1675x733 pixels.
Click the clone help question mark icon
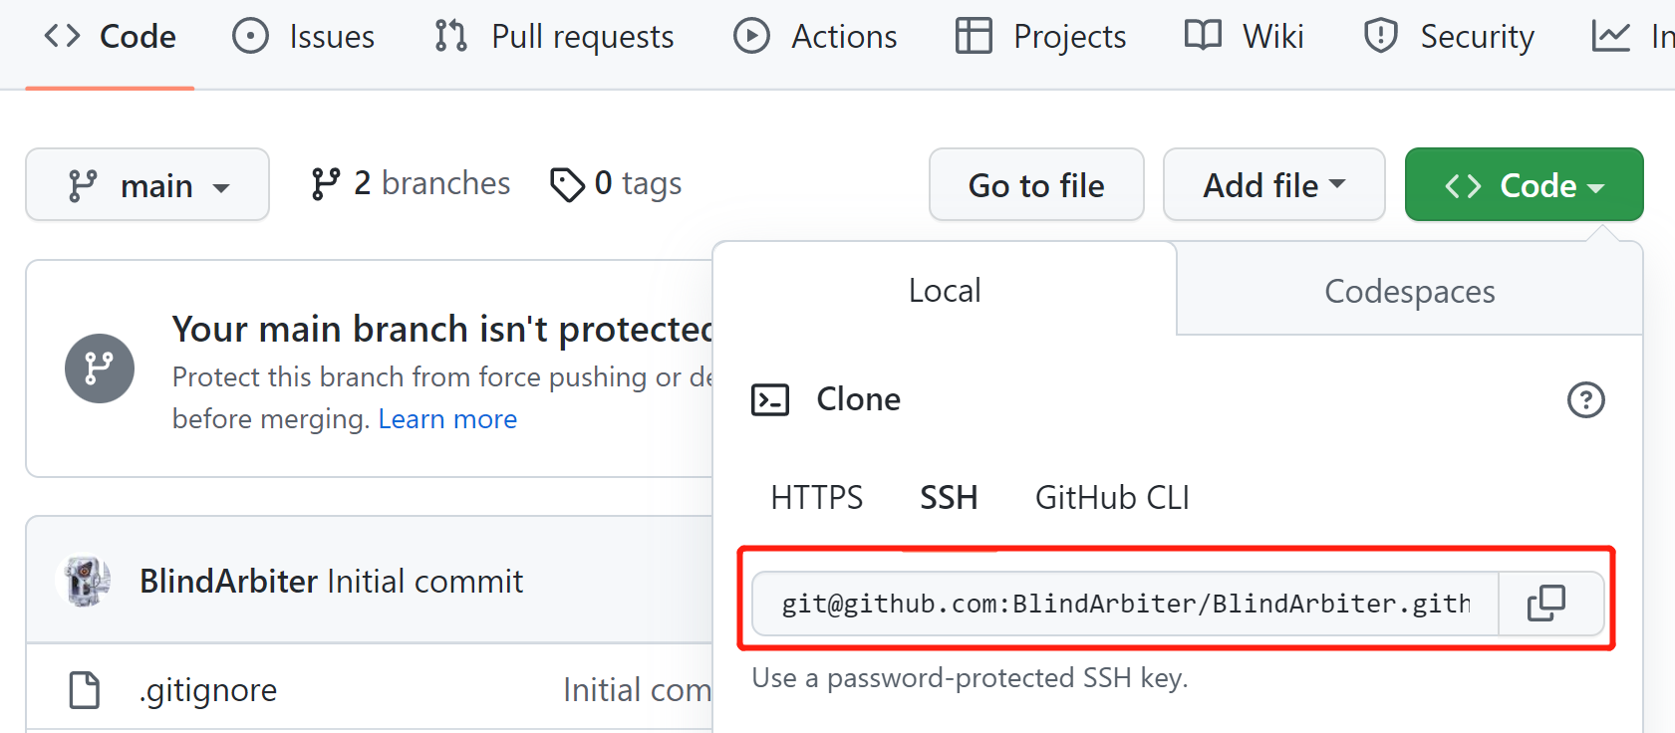click(x=1585, y=400)
